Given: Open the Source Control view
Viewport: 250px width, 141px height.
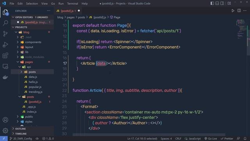Looking at the screenshot, I should click(x=5, y=34).
